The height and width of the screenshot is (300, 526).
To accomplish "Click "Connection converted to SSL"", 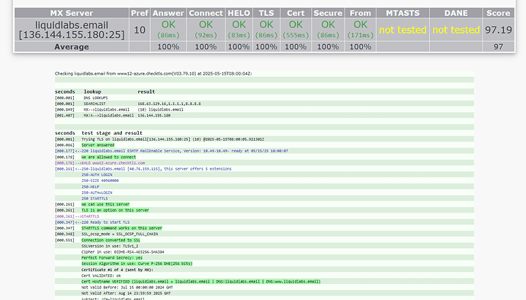I will tap(111, 241).
